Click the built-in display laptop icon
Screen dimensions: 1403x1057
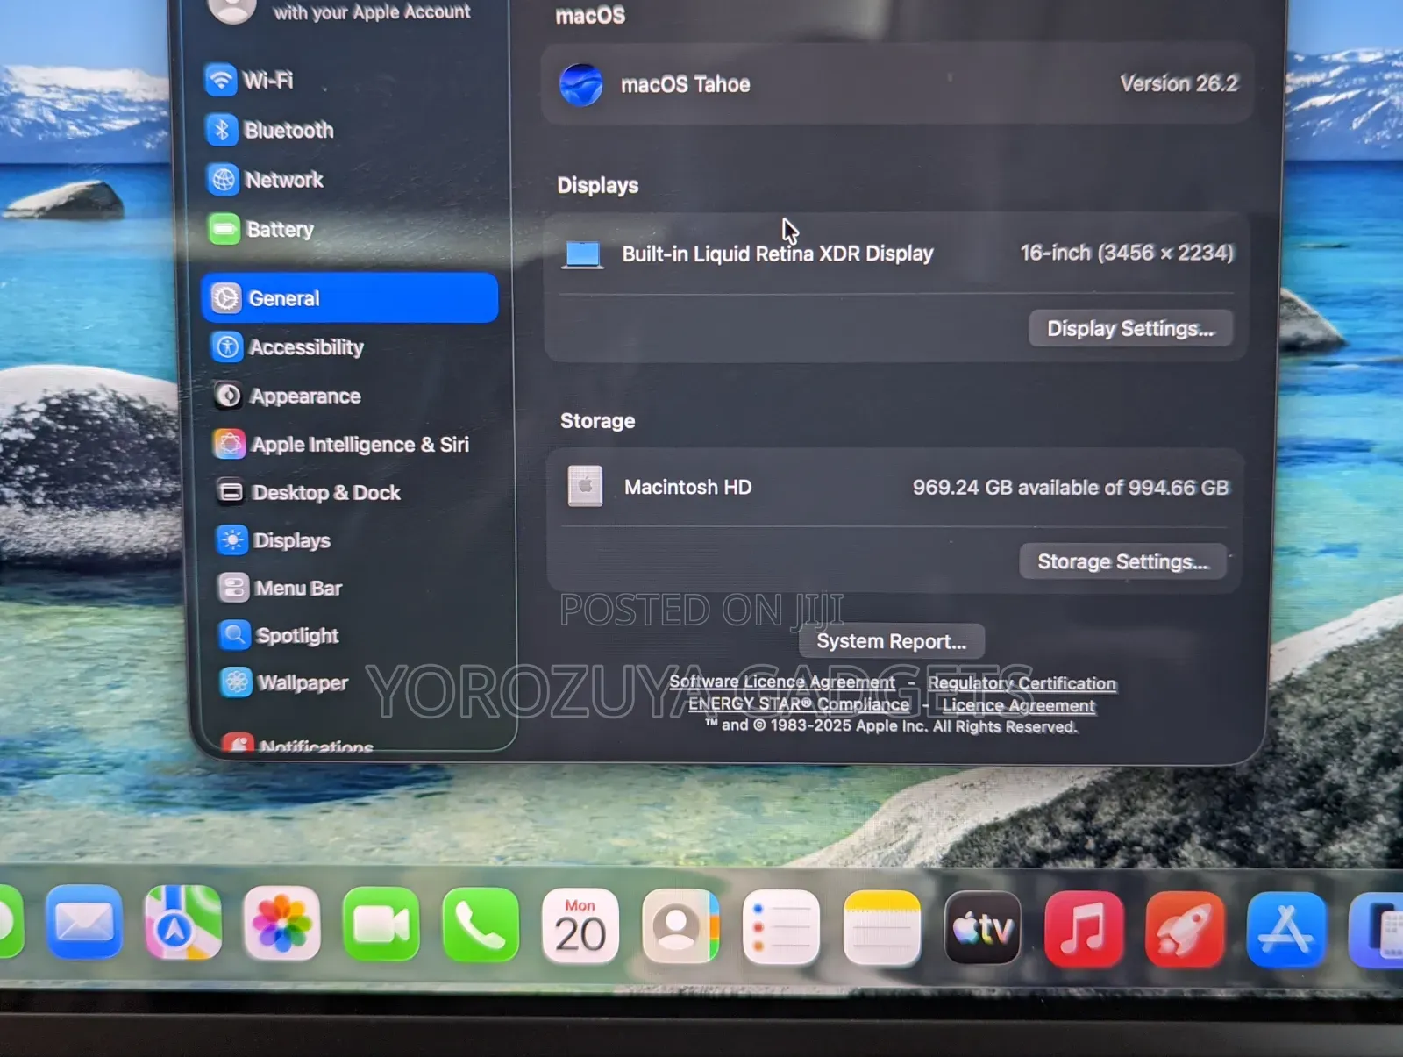tap(582, 254)
